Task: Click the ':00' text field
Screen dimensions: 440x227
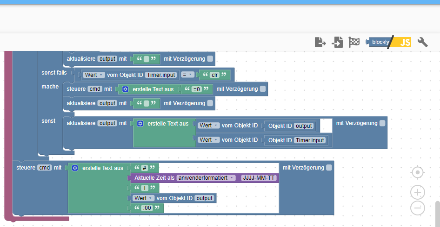Action: click(x=147, y=208)
